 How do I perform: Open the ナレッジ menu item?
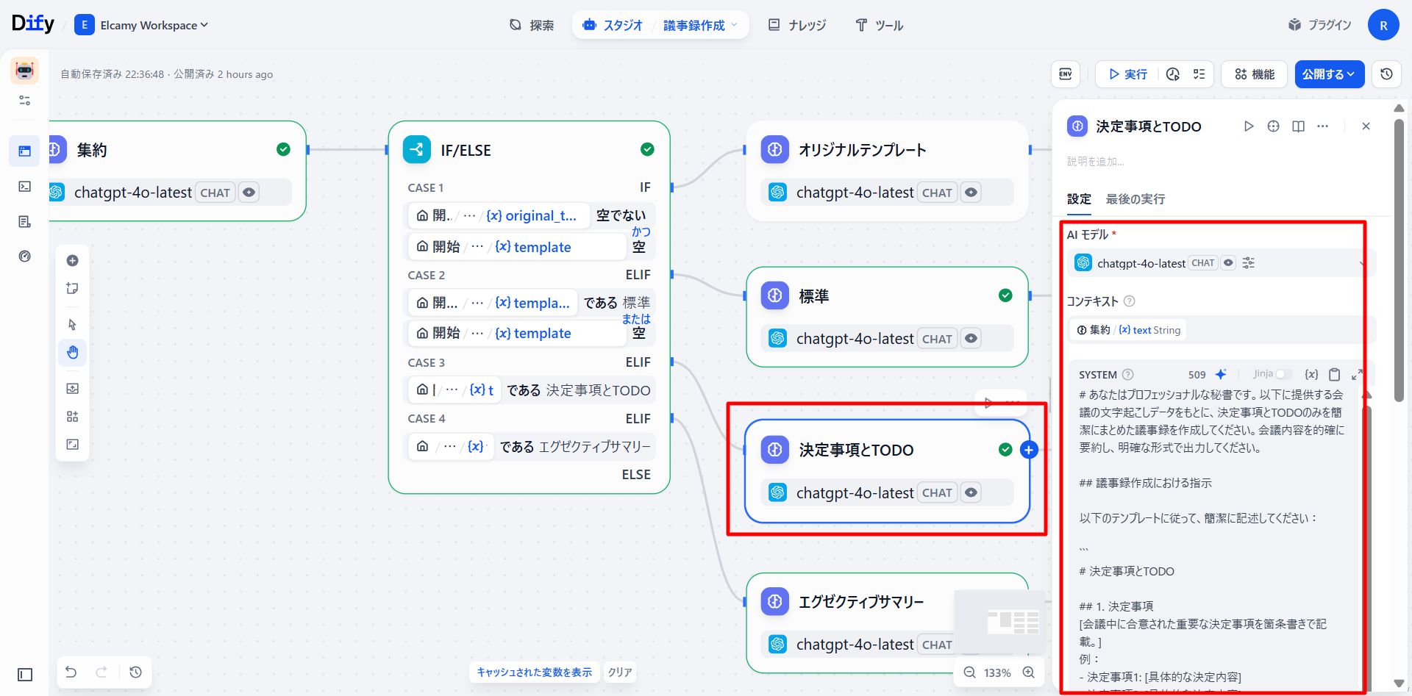click(x=797, y=25)
